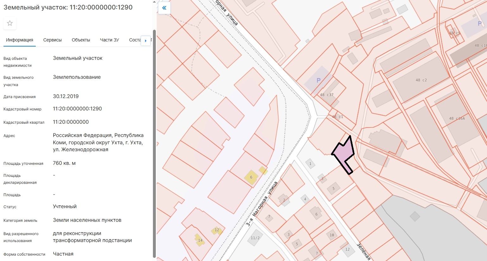Collapse the information panel with double chevron
This screenshot has height=261, width=487.
(x=164, y=8)
